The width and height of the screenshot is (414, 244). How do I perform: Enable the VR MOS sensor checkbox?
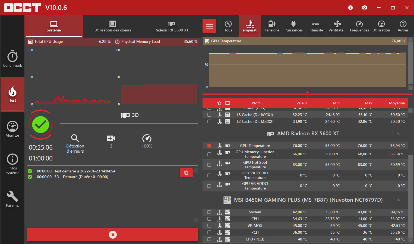209,226
